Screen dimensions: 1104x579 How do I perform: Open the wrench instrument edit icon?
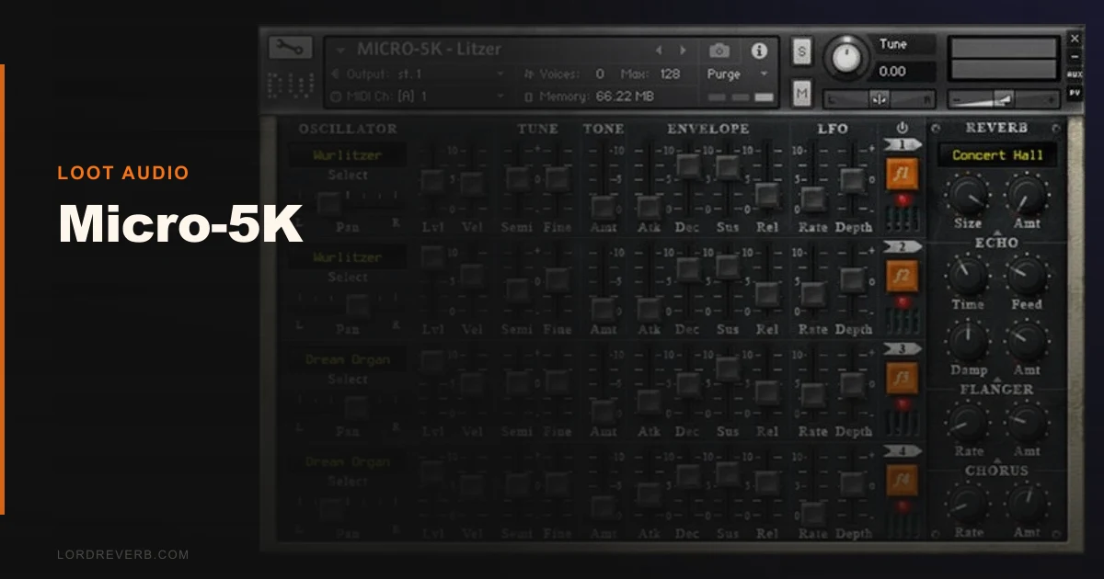click(x=291, y=48)
